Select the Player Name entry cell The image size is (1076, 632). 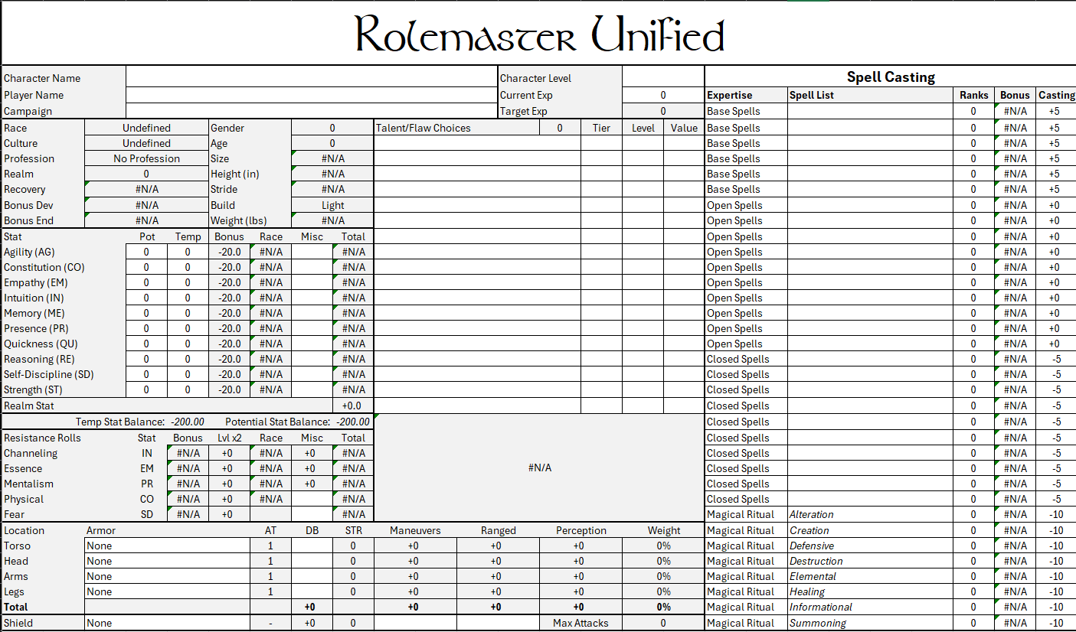coord(311,95)
